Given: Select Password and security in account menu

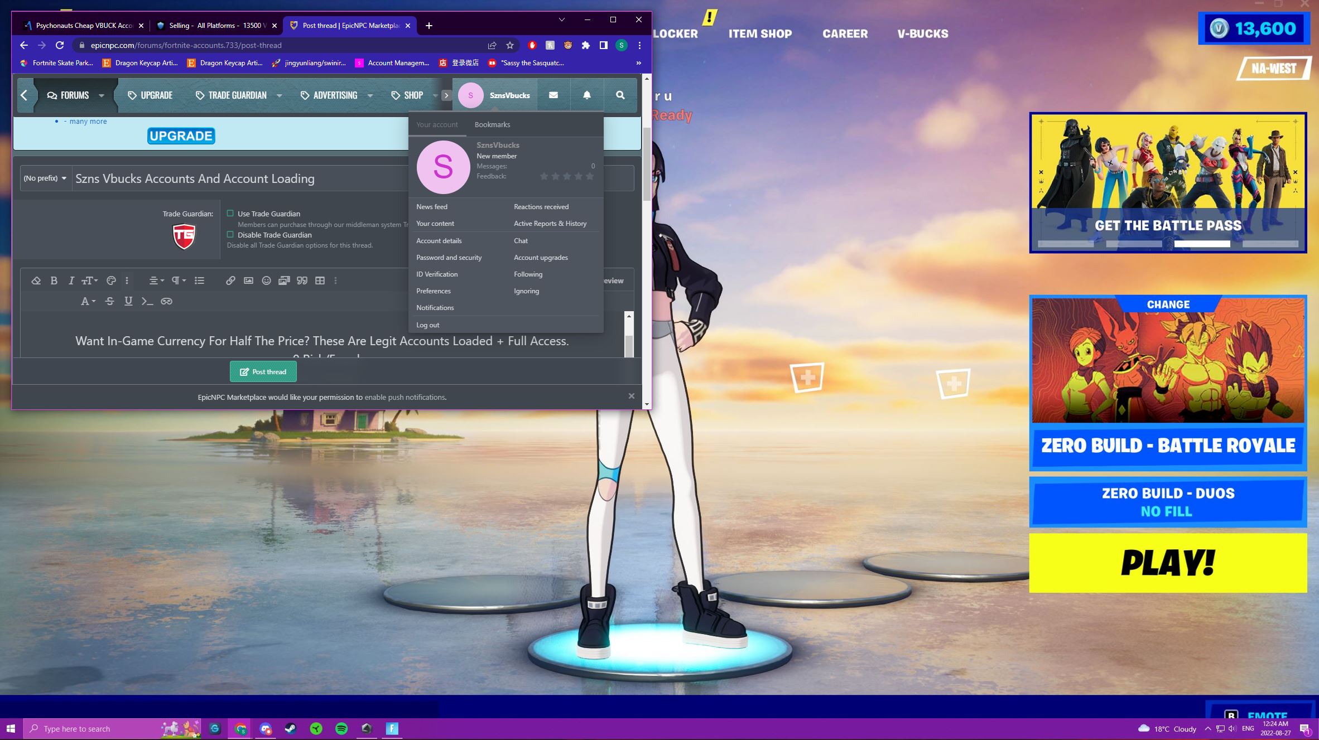Looking at the screenshot, I should (x=449, y=257).
